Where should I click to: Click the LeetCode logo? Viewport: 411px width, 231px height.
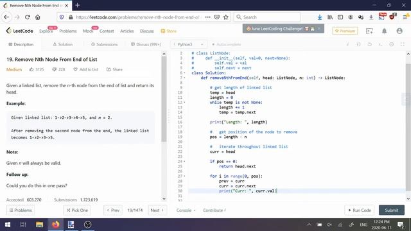click(20, 31)
